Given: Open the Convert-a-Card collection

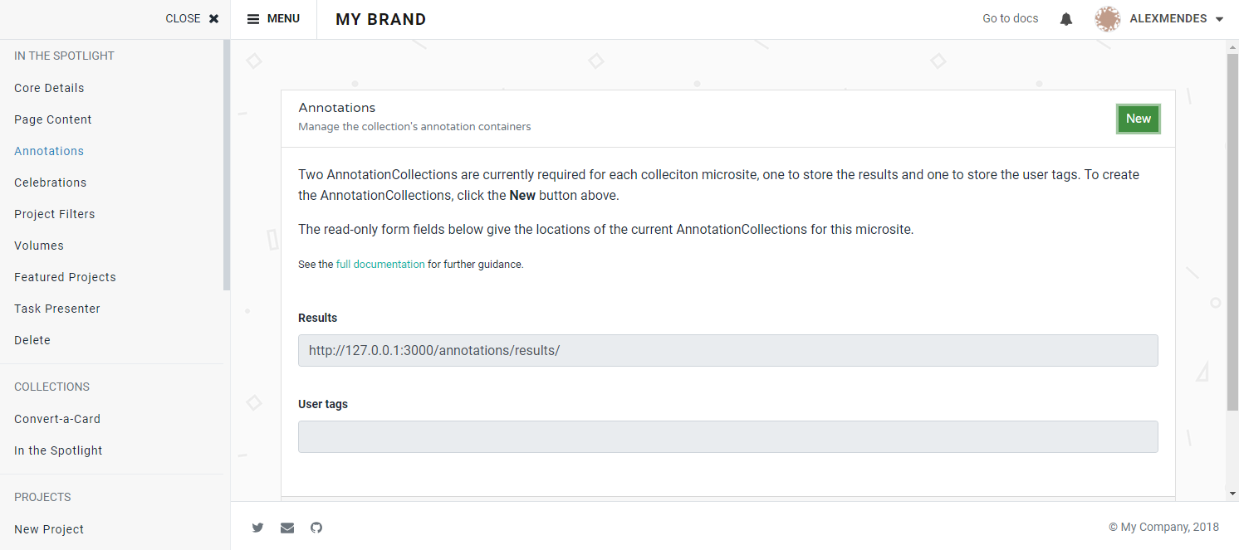Looking at the screenshot, I should (56, 418).
